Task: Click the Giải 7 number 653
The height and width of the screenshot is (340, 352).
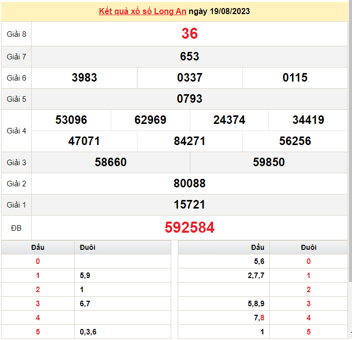Action: (189, 56)
